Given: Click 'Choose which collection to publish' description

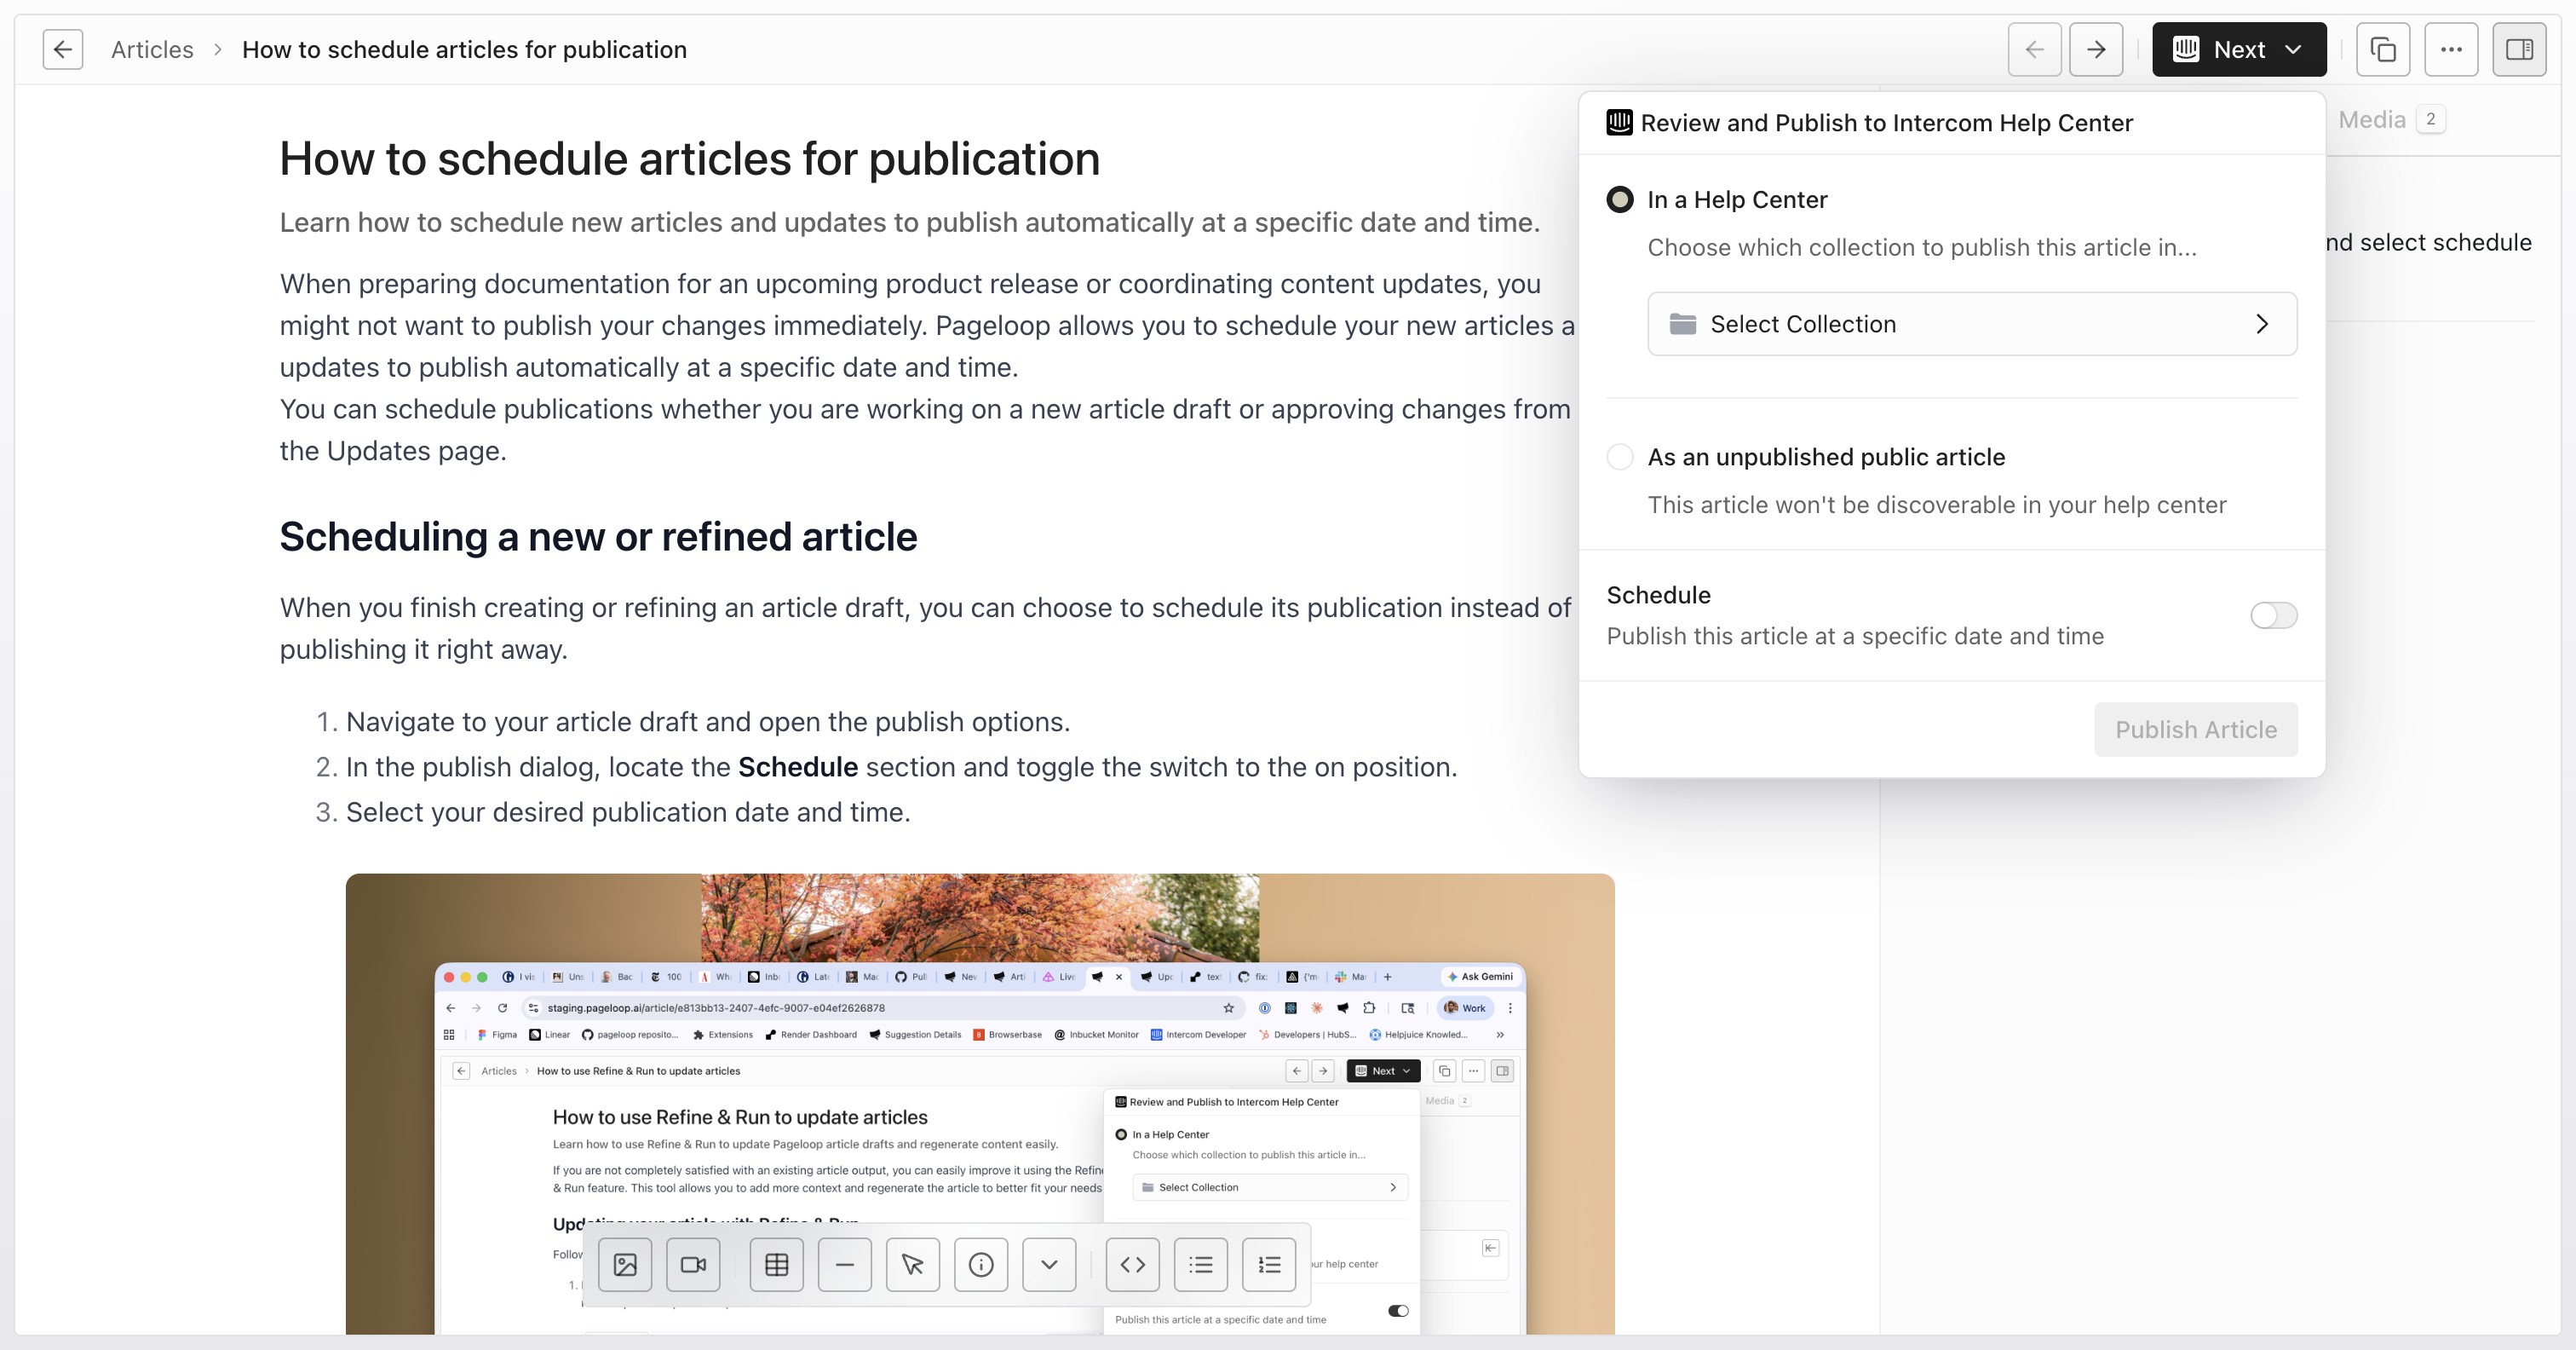Looking at the screenshot, I should click(1922, 247).
